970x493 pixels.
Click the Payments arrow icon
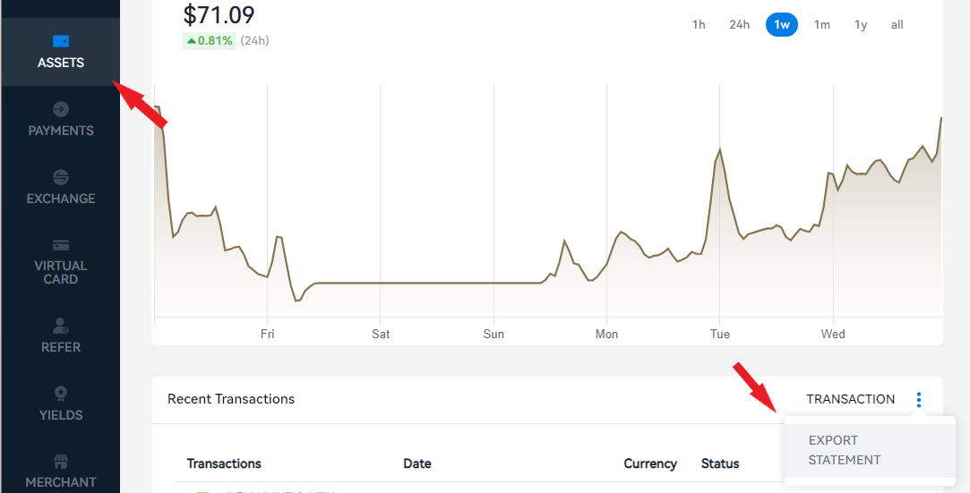coord(61,109)
